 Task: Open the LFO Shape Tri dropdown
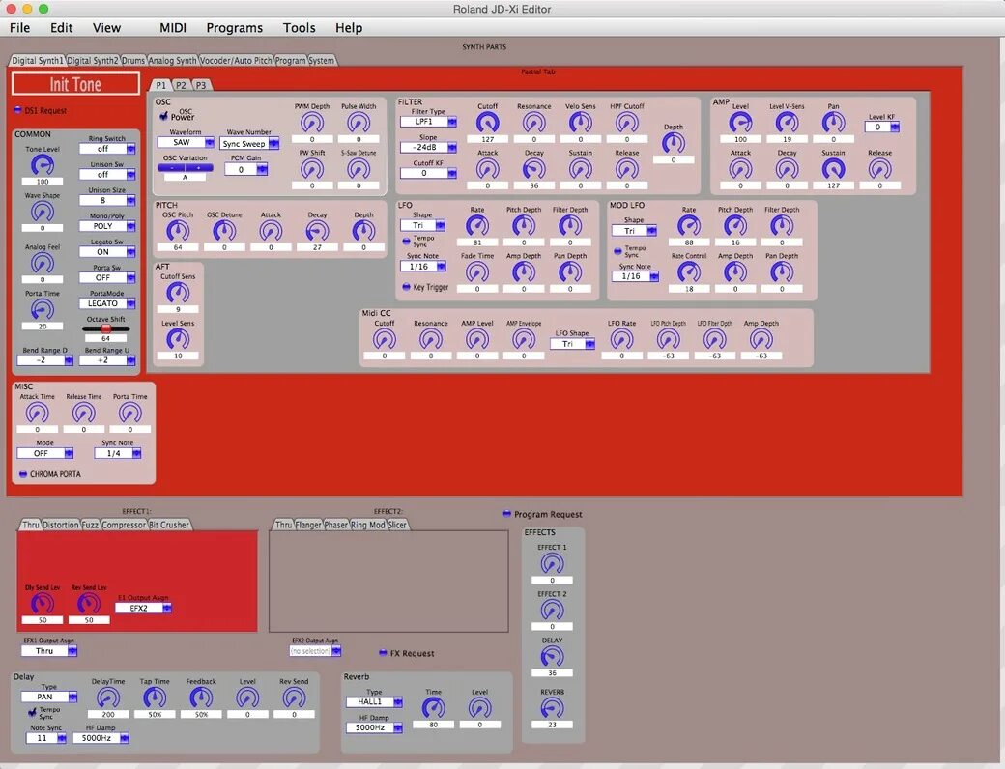[x=423, y=225]
